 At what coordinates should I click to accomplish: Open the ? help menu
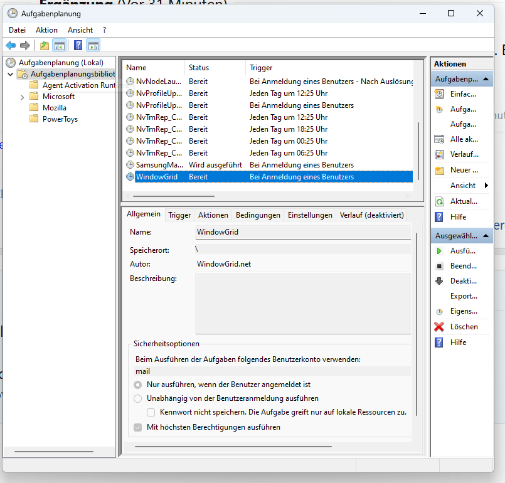[x=104, y=30]
